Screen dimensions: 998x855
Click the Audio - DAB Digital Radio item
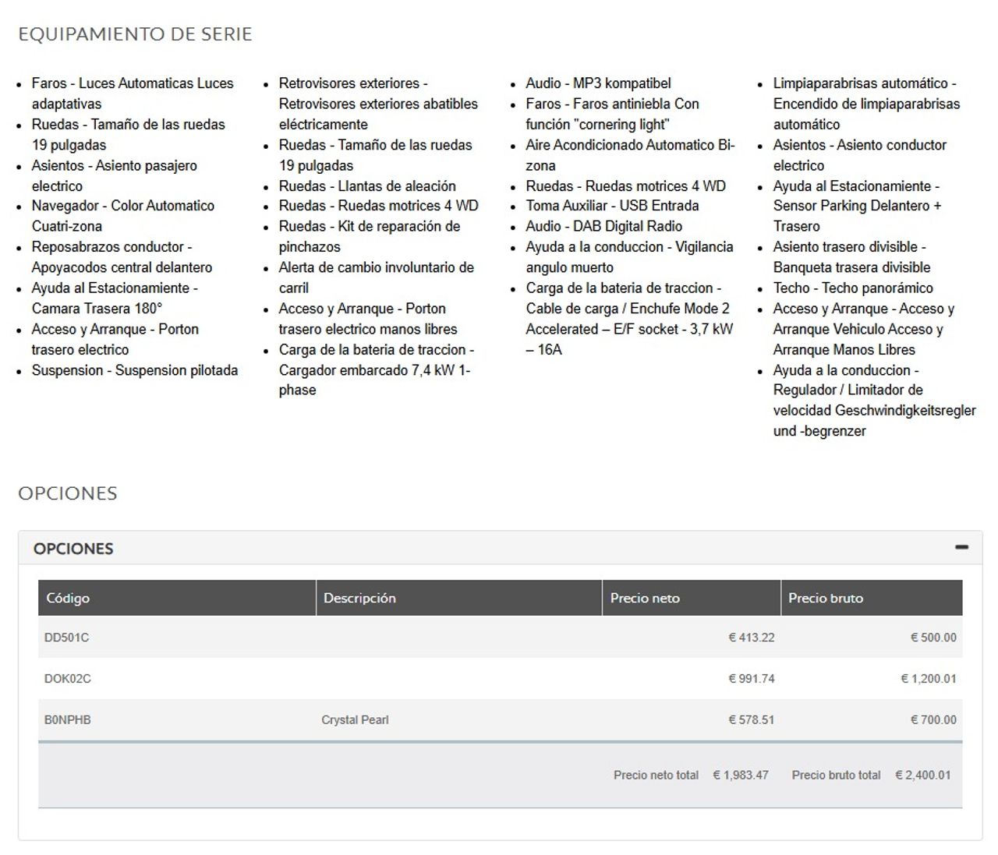[603, 226]
